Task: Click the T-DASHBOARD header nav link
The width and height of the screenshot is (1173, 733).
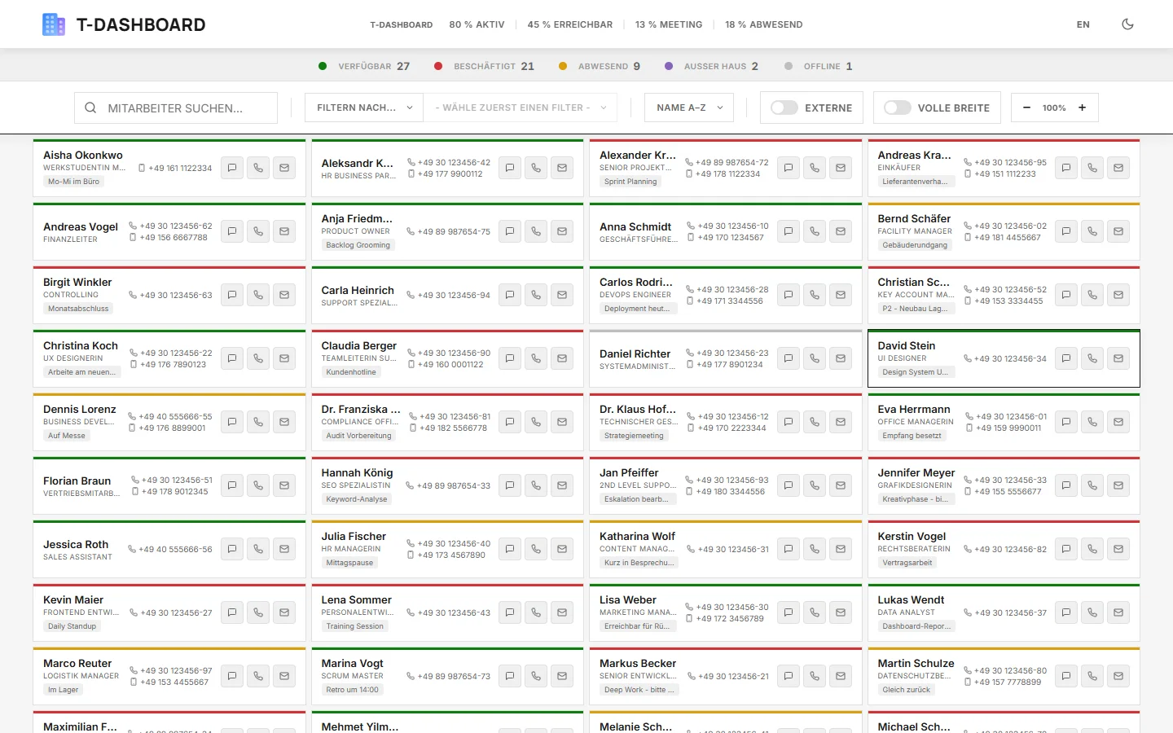Action: click(401, 24)
